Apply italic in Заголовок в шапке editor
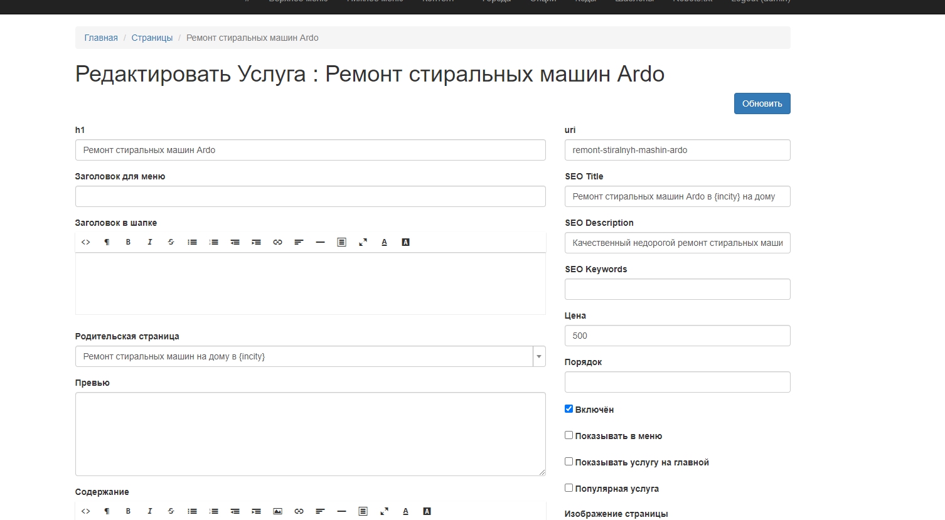Viewport: 945px width, 520px height. pyautogui.click(x=150, y=242)
